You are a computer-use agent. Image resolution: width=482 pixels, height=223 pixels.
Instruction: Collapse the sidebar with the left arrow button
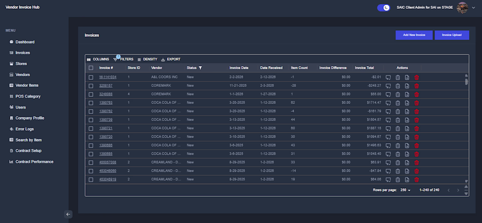68,214
